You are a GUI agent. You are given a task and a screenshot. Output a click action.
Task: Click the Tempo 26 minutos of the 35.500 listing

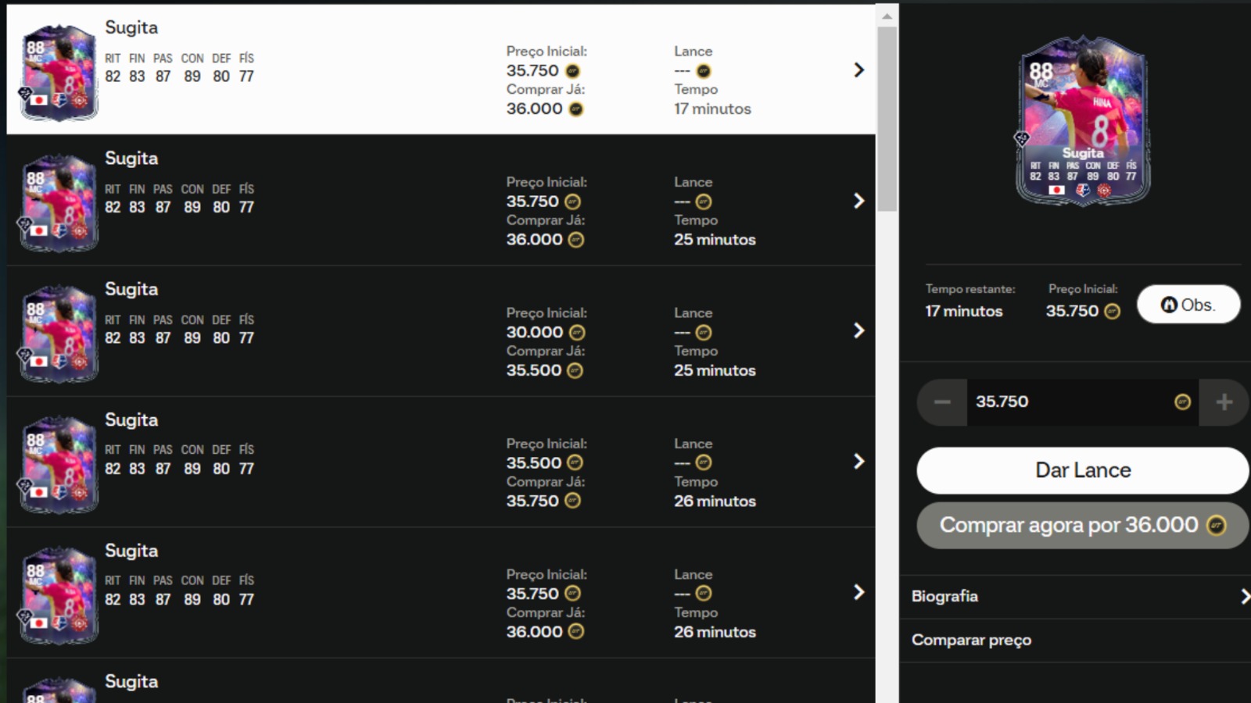click(715, 501)
